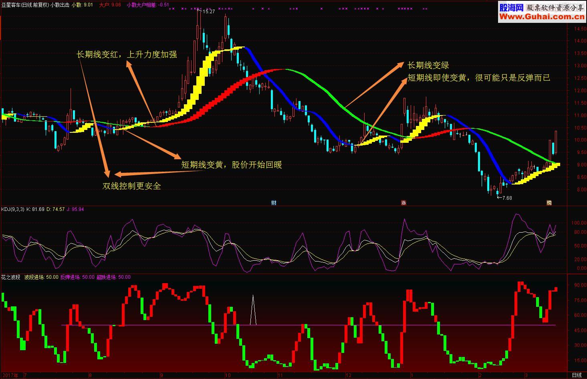
Task: Click the 12.00 price axis label
Action: tap(580, 91)
